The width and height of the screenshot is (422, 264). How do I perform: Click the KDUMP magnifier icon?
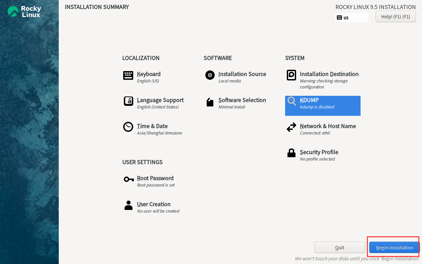tap(292, 101)
